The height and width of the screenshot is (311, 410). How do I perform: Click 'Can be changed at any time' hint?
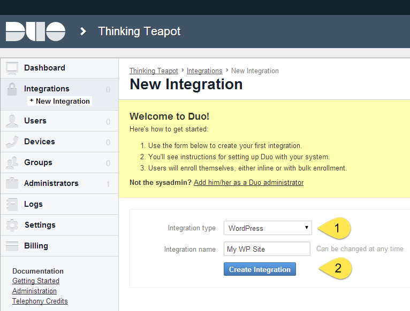pyautogui.click(x=360, y=249)
